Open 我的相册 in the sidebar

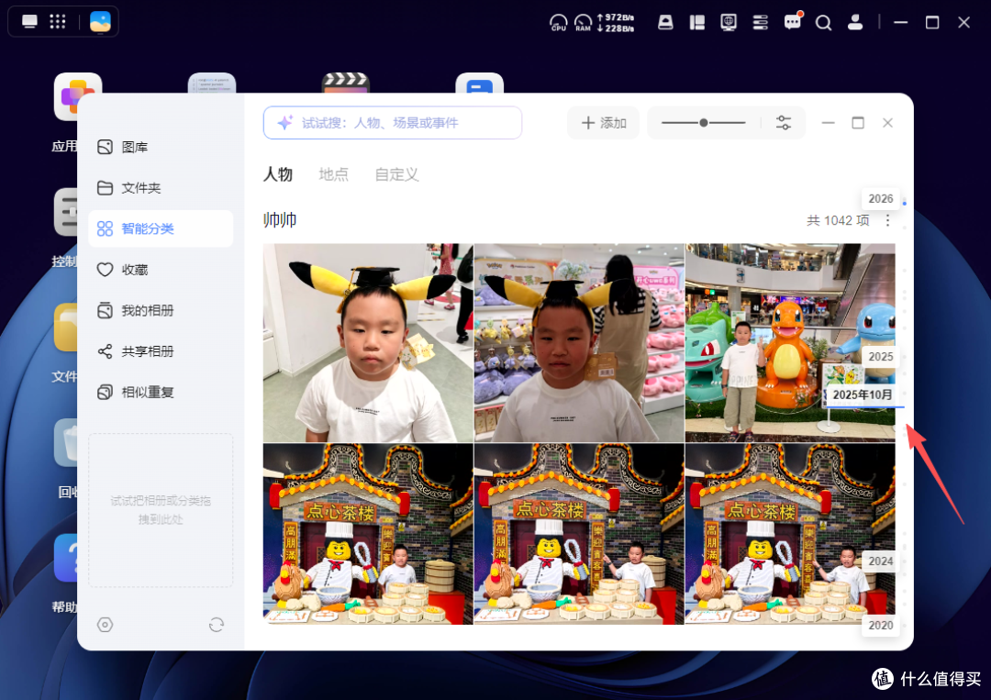tap(161, 310)
